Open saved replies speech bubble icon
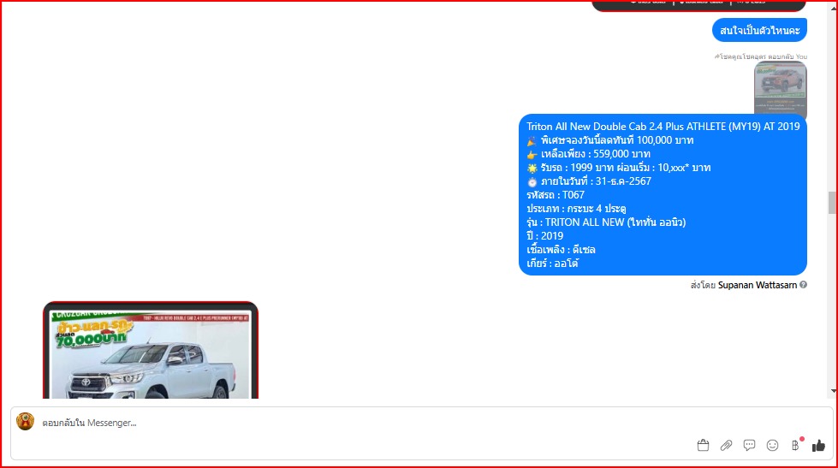 click(749, 445)
